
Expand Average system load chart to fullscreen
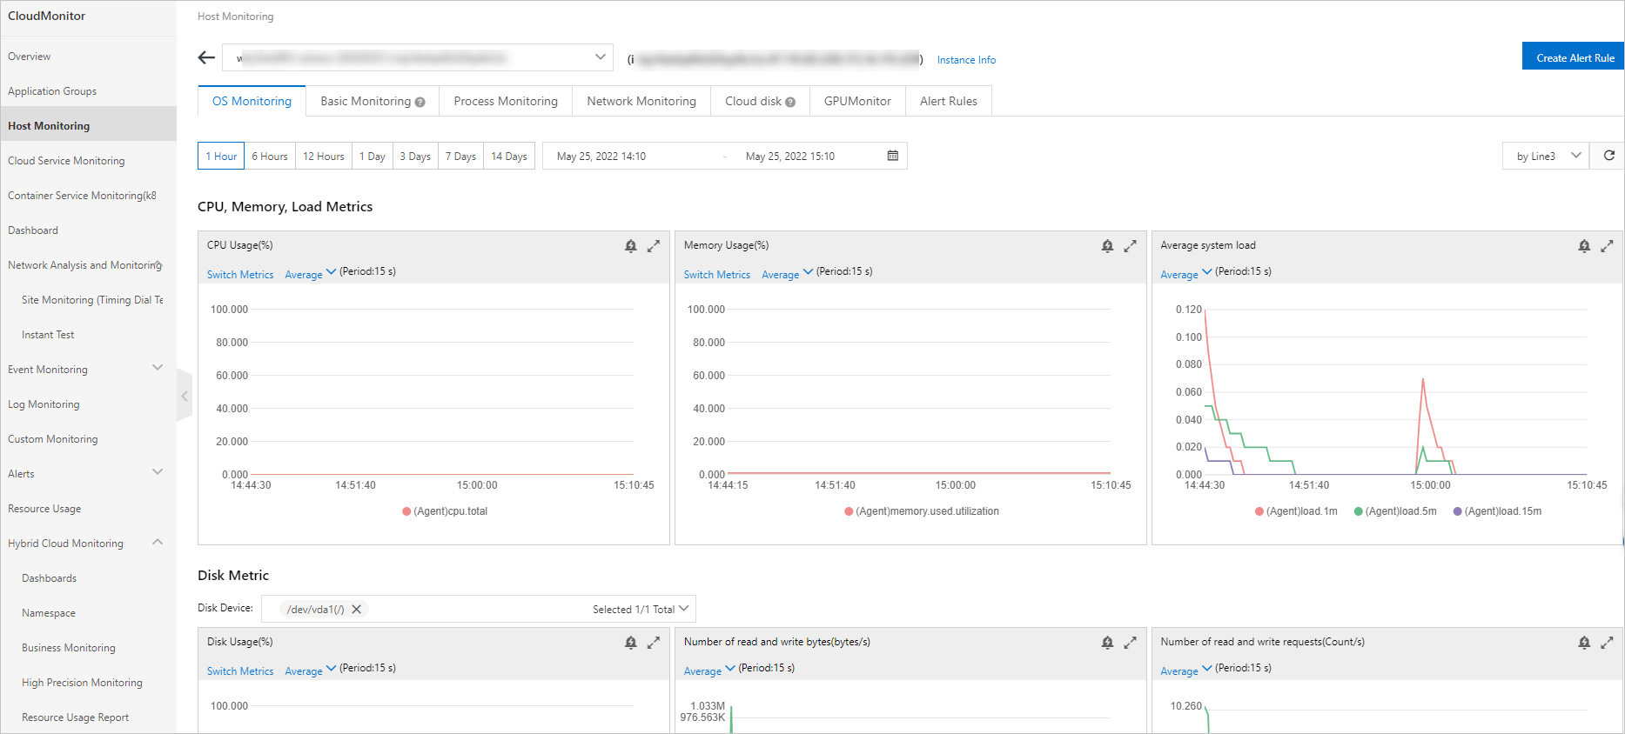click(1608, 246)
